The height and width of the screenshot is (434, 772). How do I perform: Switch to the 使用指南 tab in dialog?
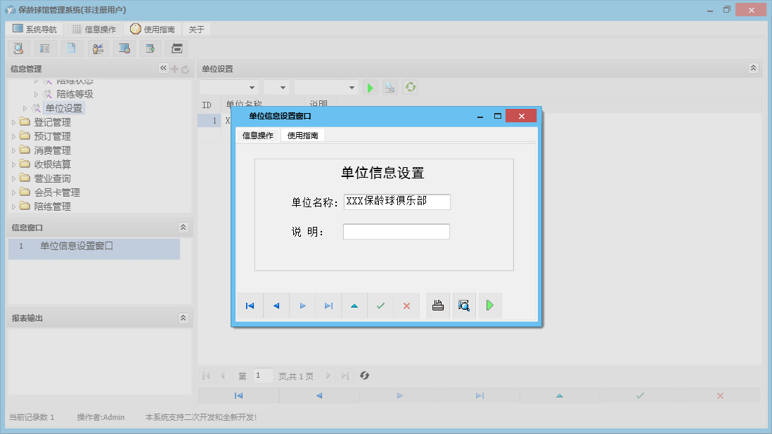point(301,136)
